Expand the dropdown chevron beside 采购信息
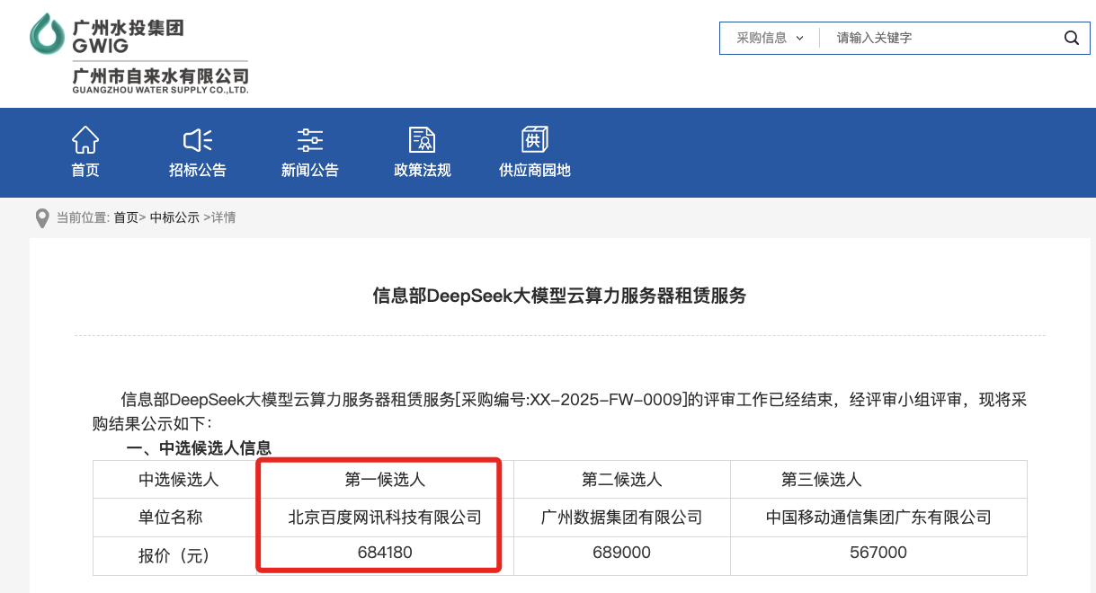1096x593 pixels. coord(800,38)
